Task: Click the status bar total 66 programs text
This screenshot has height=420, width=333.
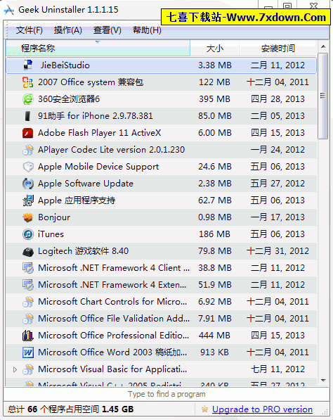Action: click(x=71, y=409)
